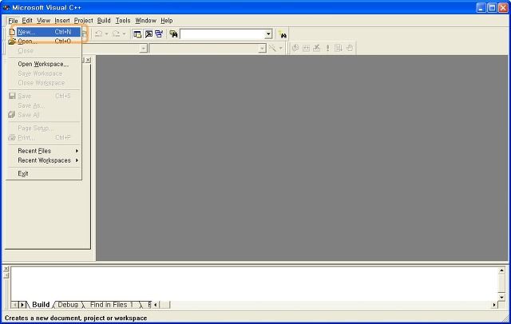This screenshot has width=511, height=324.
Task: Click the Search binoculars icon right of find box
Action: click(x=282, y=34)
